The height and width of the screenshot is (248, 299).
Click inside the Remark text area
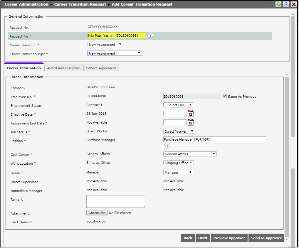pos(116,201)
